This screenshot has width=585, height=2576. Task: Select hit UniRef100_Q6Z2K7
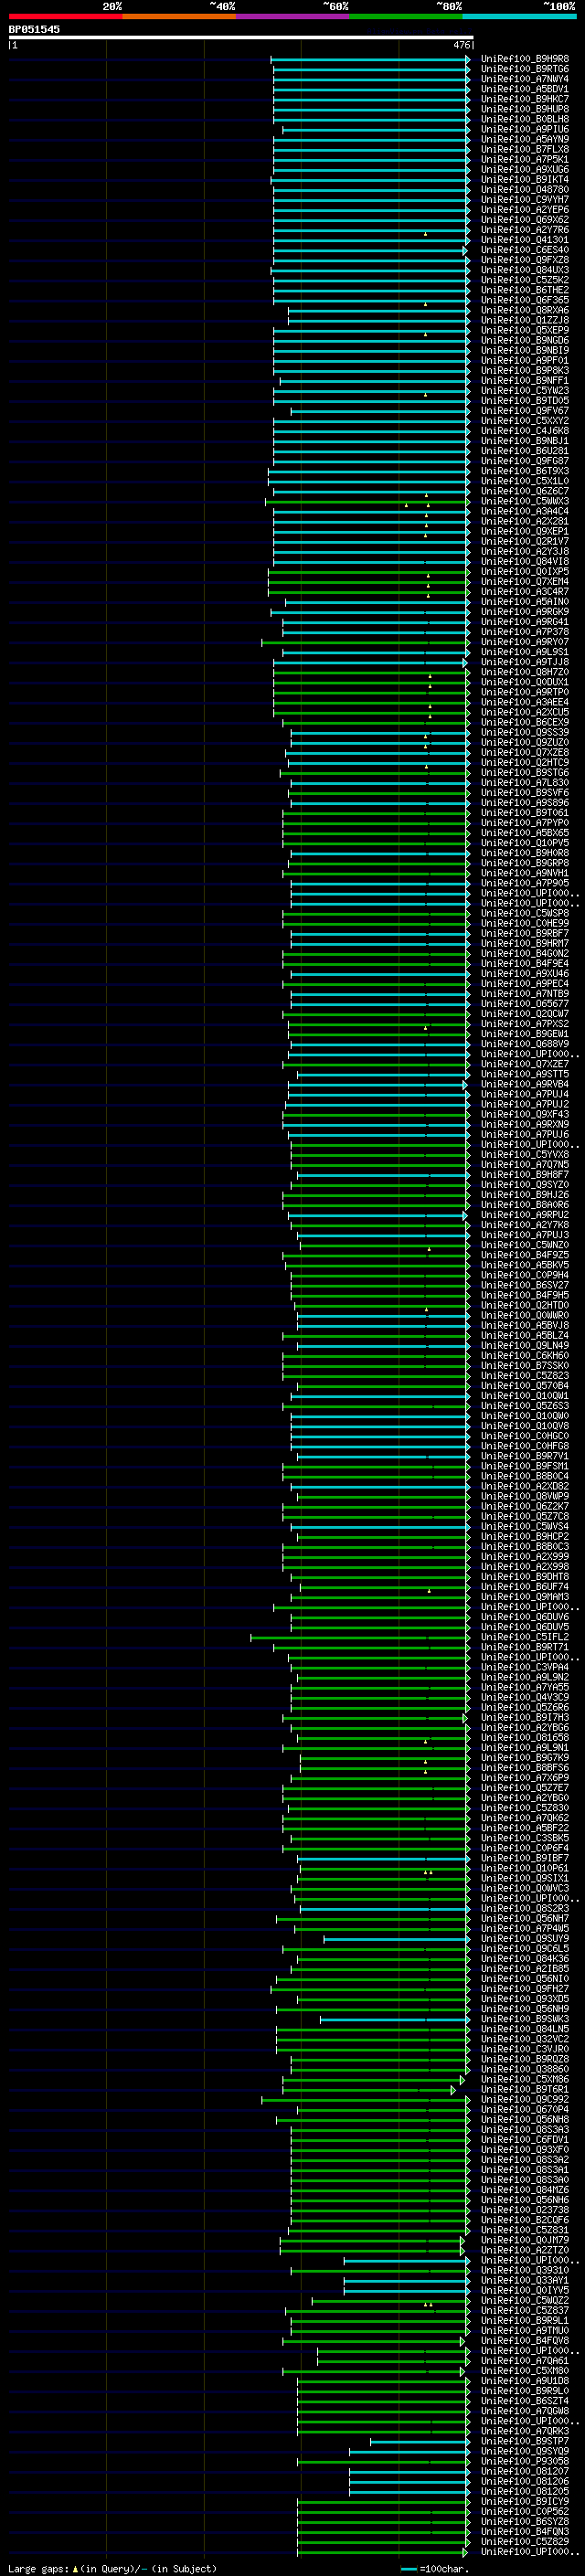click(525, 1506)
